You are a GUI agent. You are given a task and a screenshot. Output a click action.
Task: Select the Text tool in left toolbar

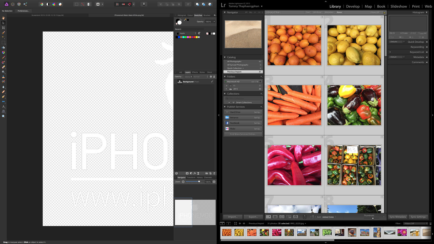[3, 106]
